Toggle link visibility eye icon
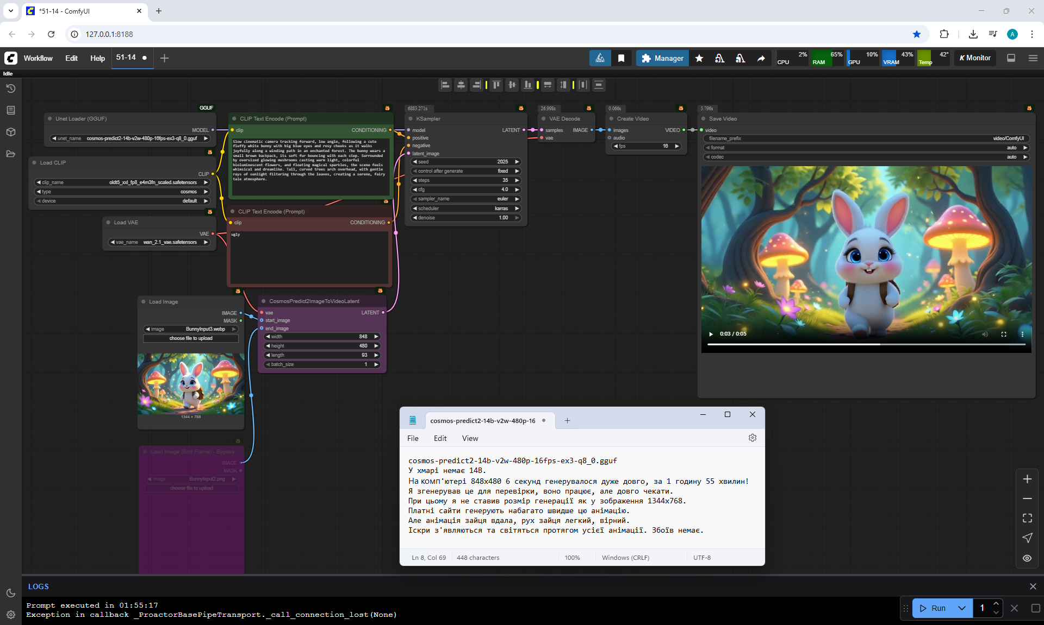Image resolution: width=1044 pixels, height=625 pixels. point(1027,558)
